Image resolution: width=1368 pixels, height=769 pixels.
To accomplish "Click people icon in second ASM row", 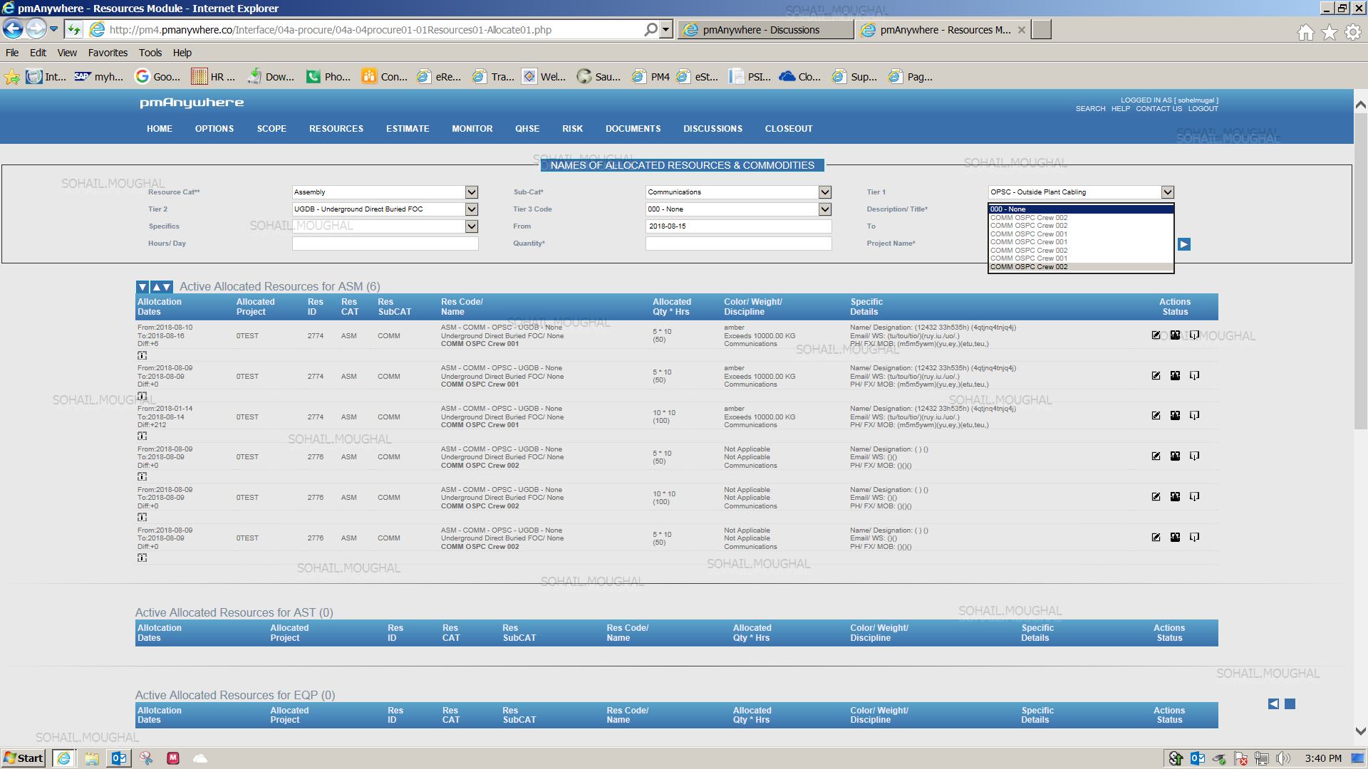I will (x=1175, y=376).
